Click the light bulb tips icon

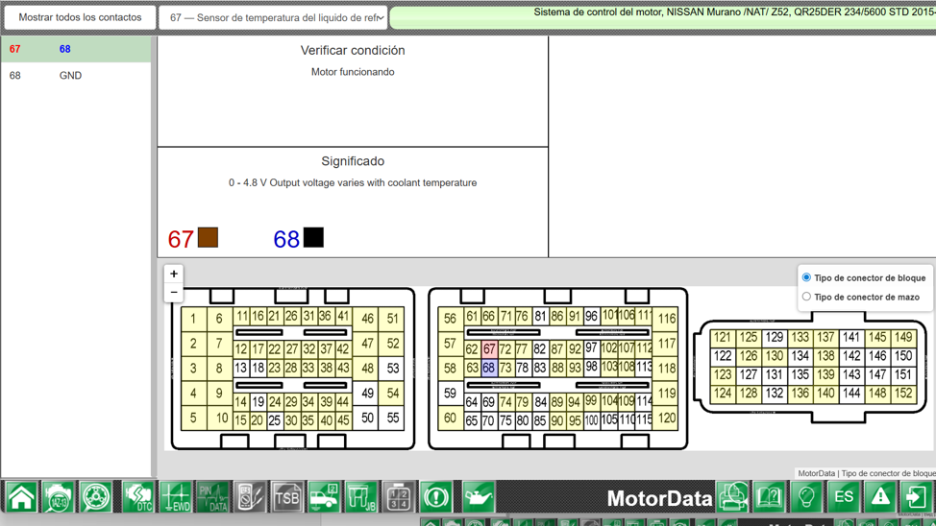tap(806, 497)
